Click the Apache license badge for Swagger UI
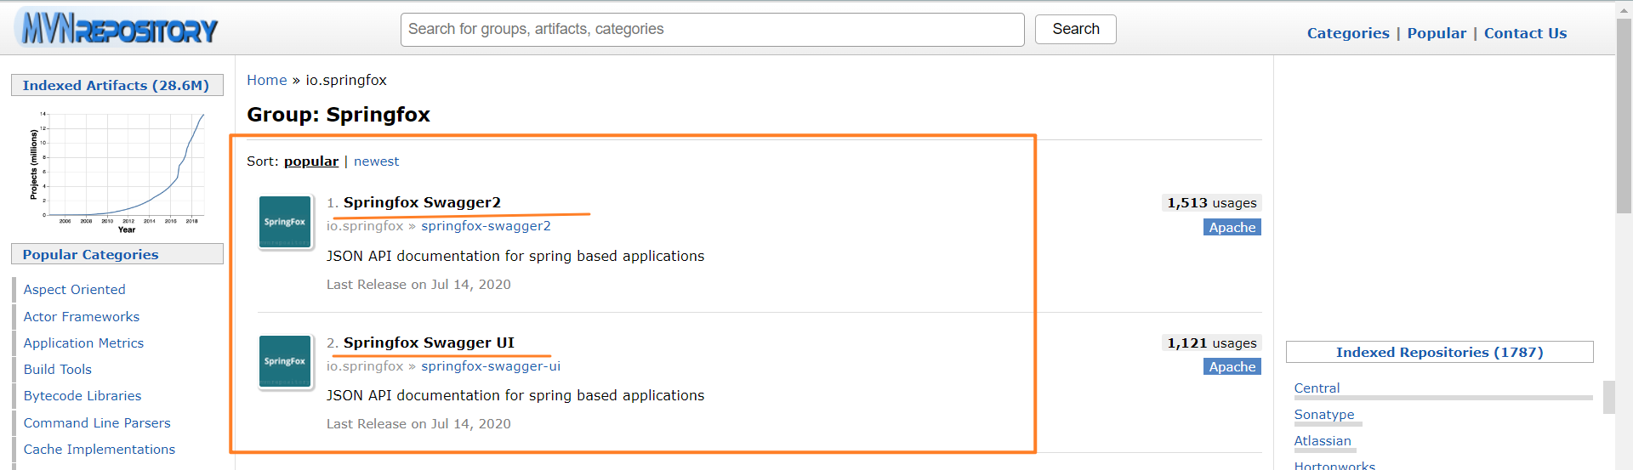1633x470 pixels. coord(1232,366)
